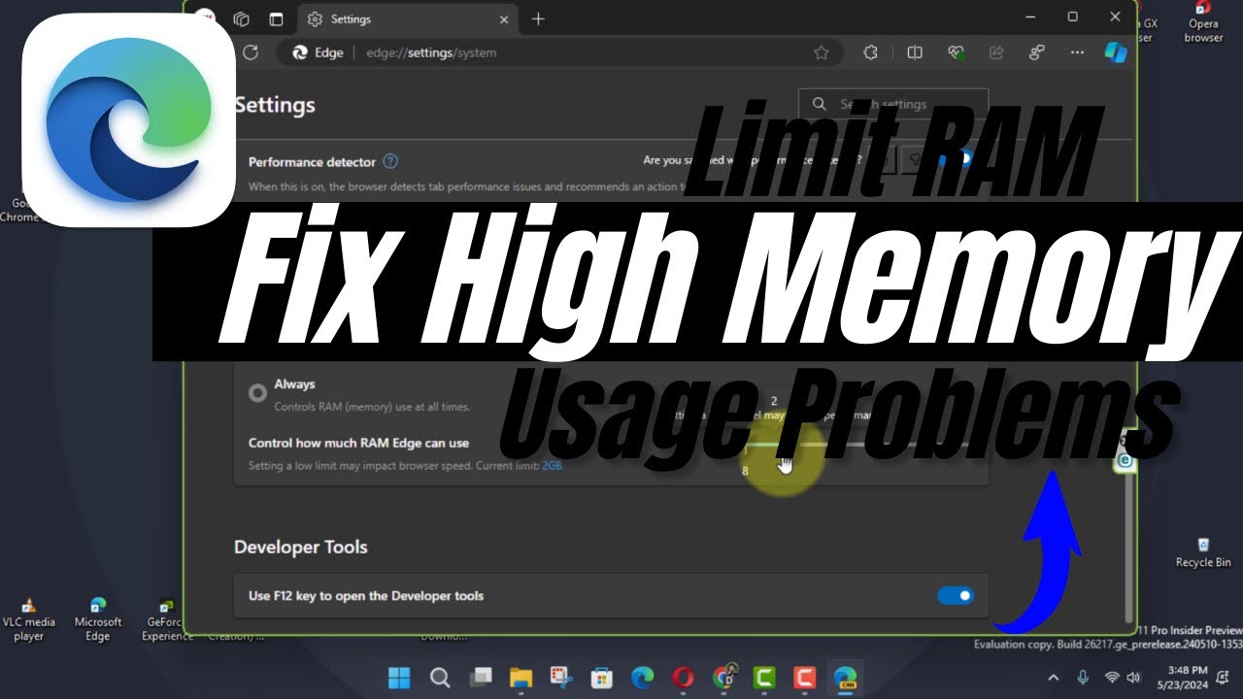Show hidden system tray icons

tap(1054, 677)
